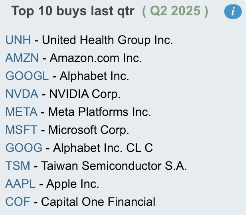Click the blue info icon
The height and width of the screenshot is (215, 249).
tap(233, 12)
